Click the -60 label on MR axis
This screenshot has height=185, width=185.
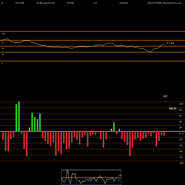tap(181, 151)
